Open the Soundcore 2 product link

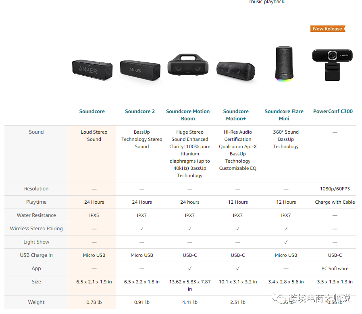pos(140,112)
